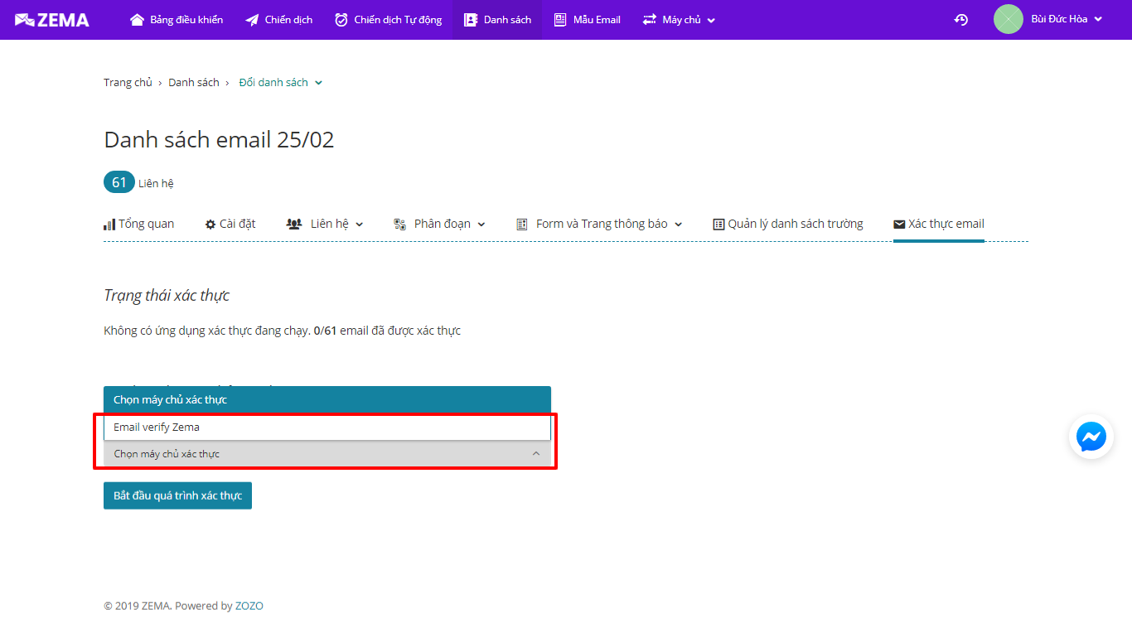Expand Đổi danh sách dropdown
This screenshot has height=628, width=1132.
tap(281, 82)
